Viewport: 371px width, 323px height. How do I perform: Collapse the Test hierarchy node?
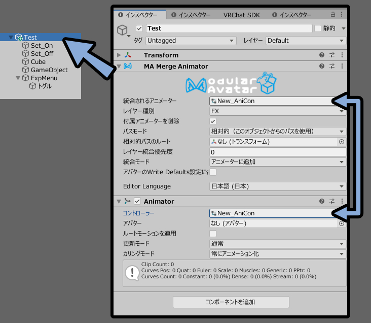coord(11,37)
